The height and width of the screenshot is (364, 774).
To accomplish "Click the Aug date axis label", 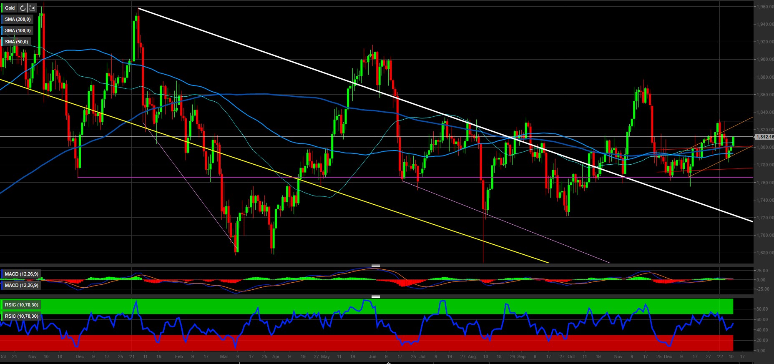I will 472,356.
